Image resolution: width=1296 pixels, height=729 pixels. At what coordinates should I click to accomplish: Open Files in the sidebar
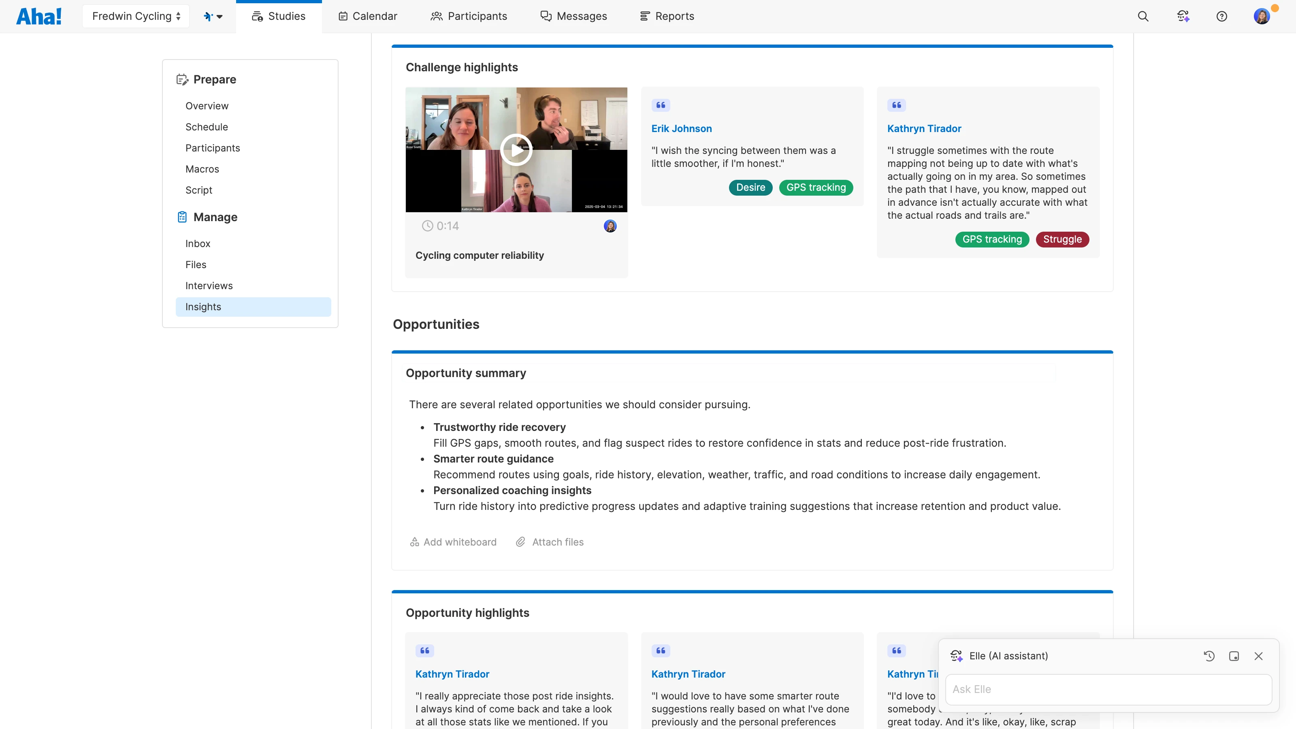point(196,264)
